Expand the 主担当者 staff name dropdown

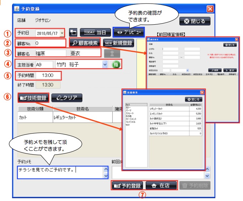pyautogui.click(x=105, y=65)
